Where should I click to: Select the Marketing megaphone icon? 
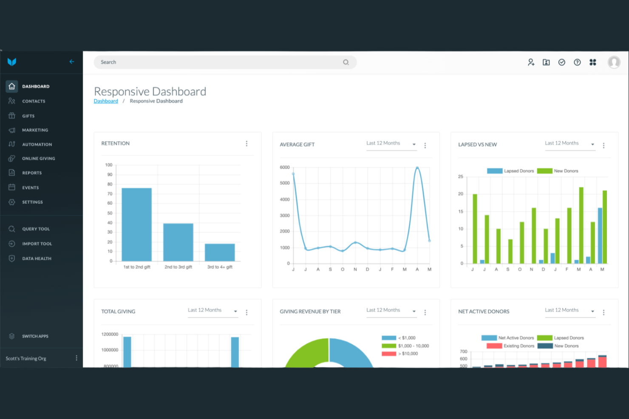point(12,130)
